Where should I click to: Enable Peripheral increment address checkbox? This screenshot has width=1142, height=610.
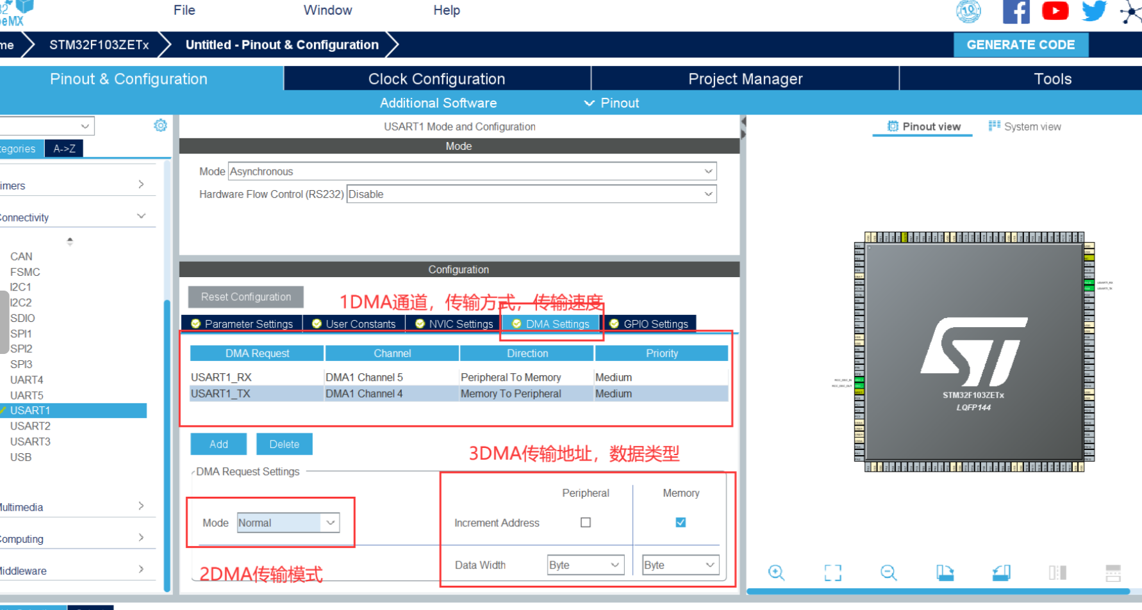point(586,522)
